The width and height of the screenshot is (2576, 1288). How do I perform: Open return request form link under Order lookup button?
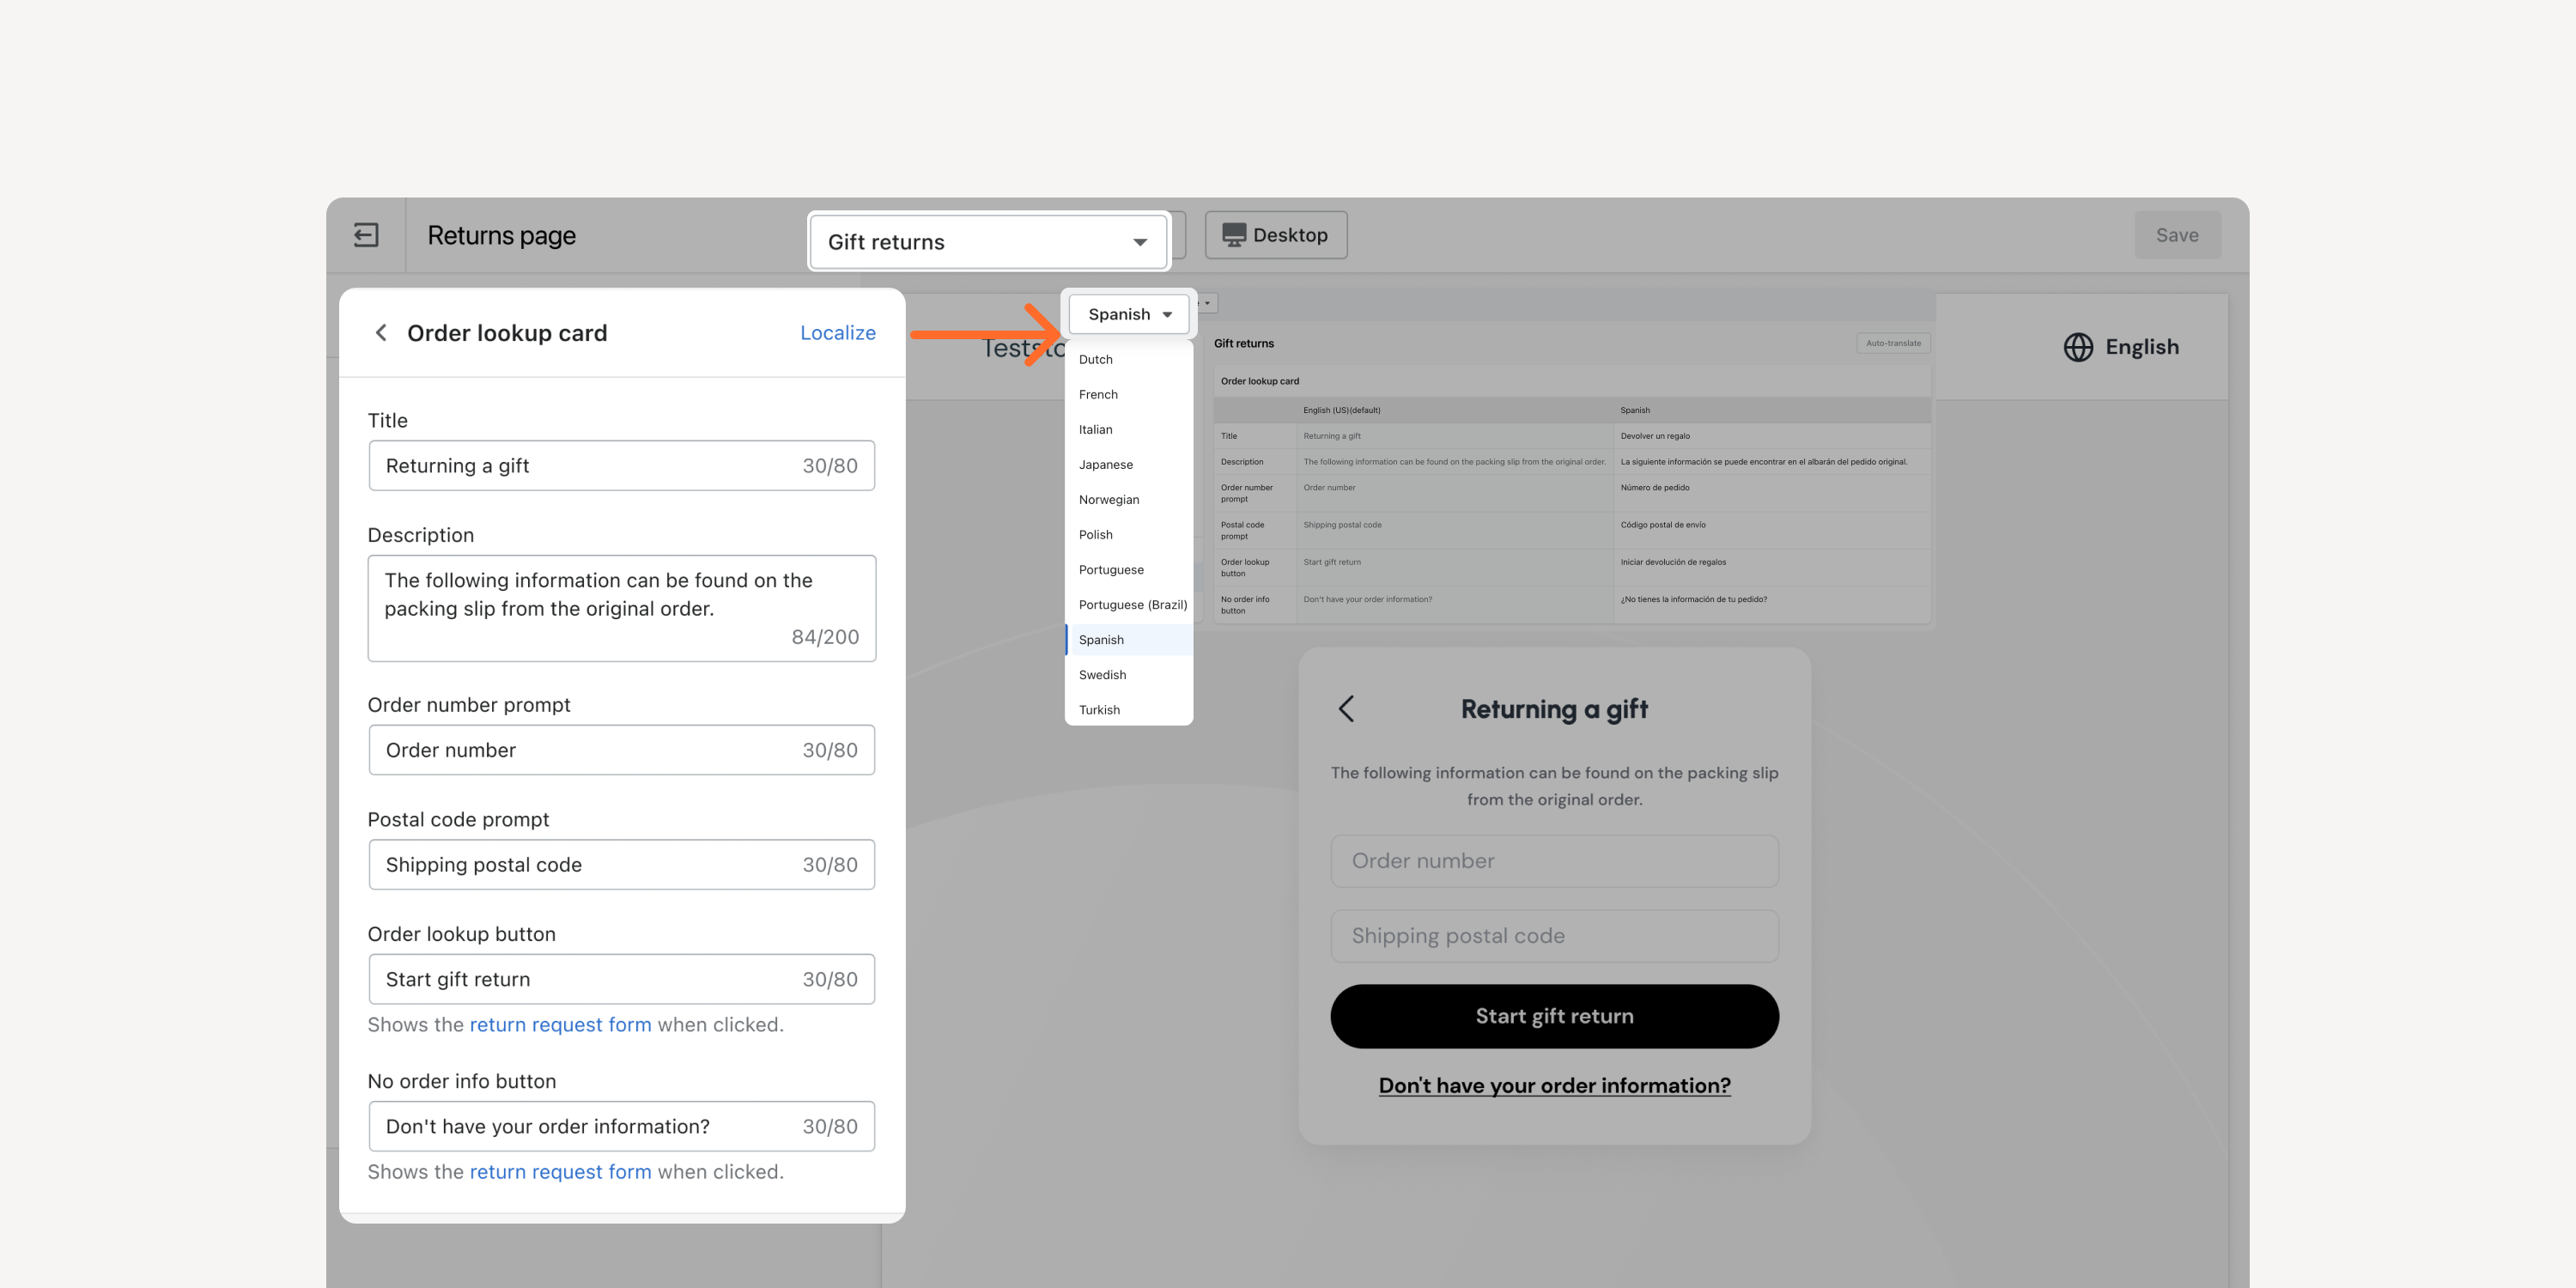560,1025
